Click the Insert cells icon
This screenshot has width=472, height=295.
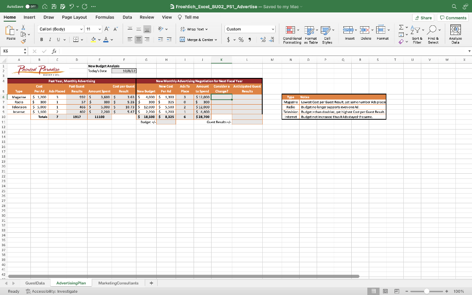coord(348,30)
